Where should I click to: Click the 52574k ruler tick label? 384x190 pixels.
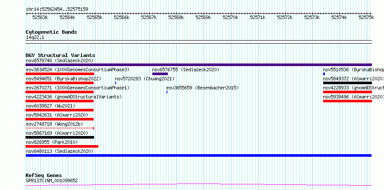tap(339, 17)
